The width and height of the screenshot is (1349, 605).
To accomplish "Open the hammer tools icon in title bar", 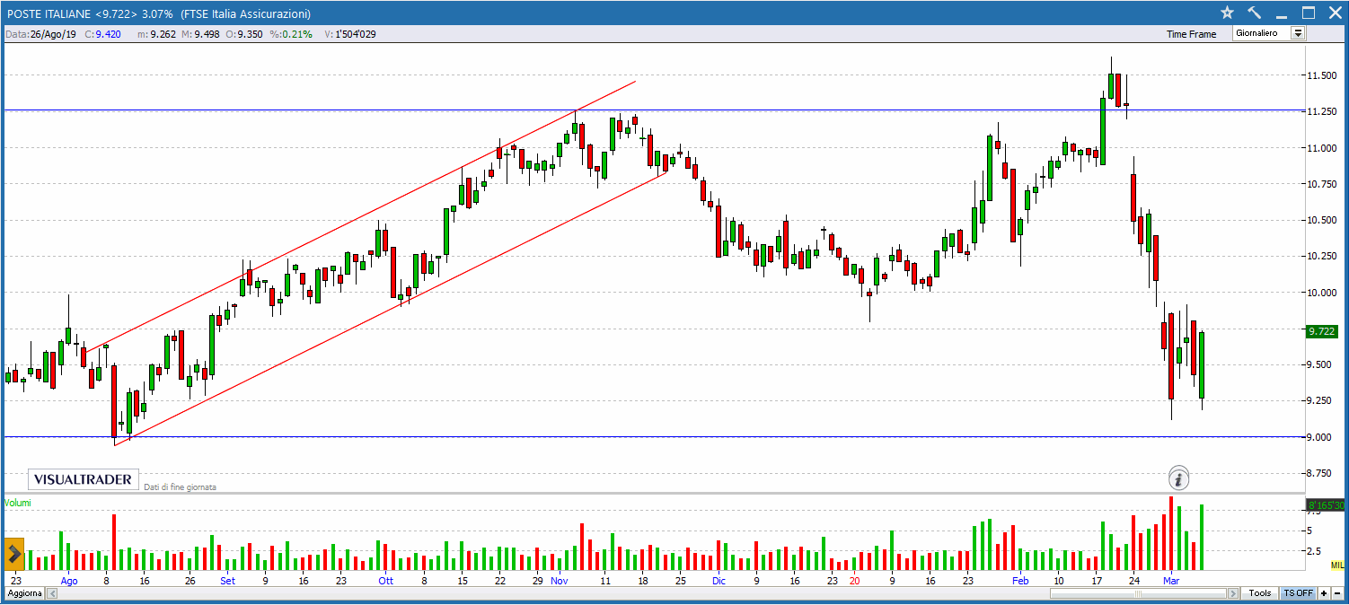I will pos(1255,13).
